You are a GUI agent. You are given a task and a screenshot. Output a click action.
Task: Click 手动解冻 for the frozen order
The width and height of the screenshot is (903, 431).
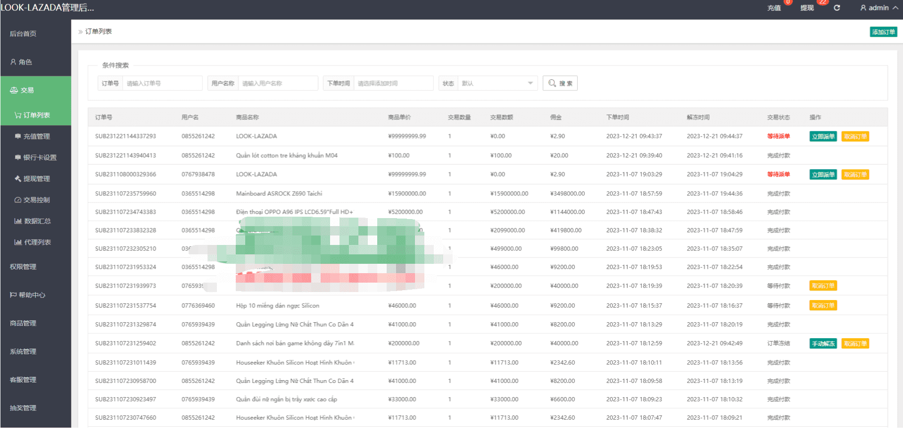pyautogui.click(x=823, y=344)
